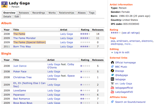
Task: Click the IPI code value 00519338540
Action: (x=131, y=24)
